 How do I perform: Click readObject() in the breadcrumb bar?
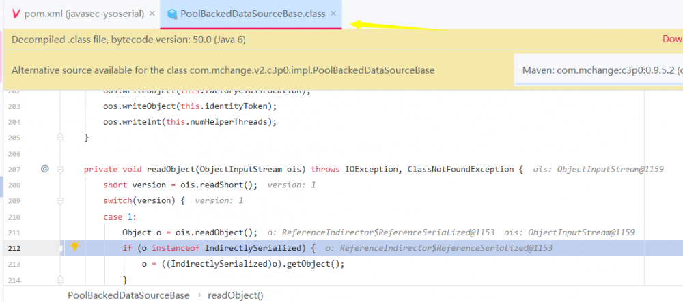coord(236,295)
